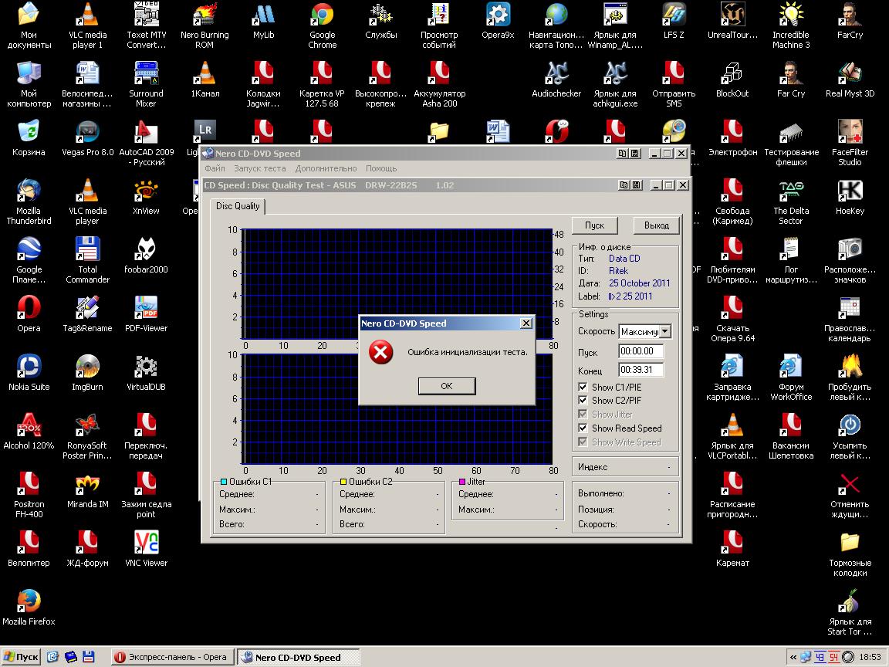The height and width of the screenshot is (667, 889).
Task: Open Alcohol 120% desktop icon
Action: click(29, 431)
